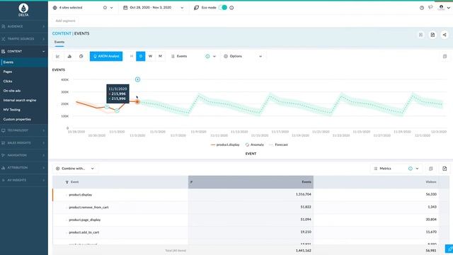Toggle the product.display series in chart legend
Image resolution: width=453 pixels, height=255 pixels.
click(225, 144)
